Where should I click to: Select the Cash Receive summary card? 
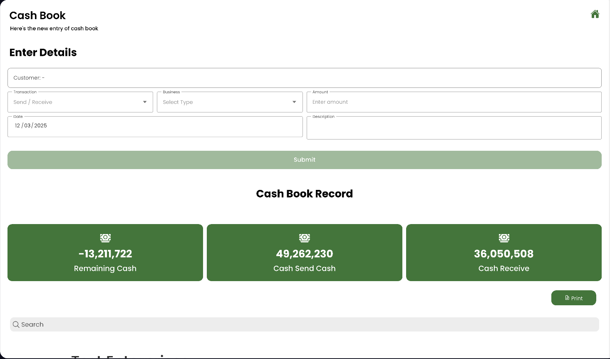pyautogui.click(x=503, y=252)
